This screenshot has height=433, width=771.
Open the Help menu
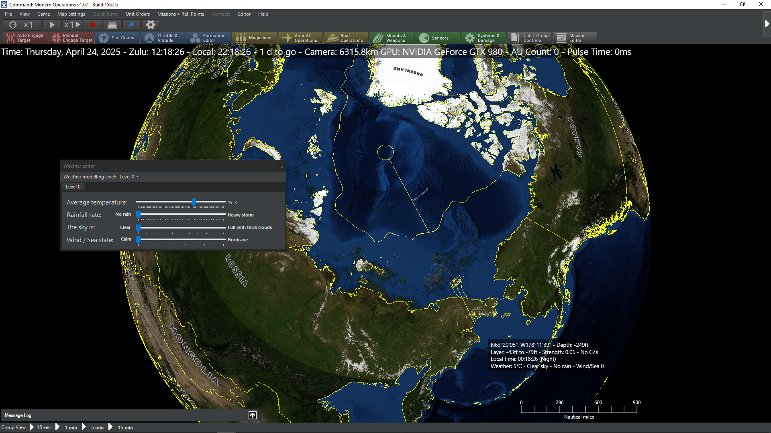(263, 14)
